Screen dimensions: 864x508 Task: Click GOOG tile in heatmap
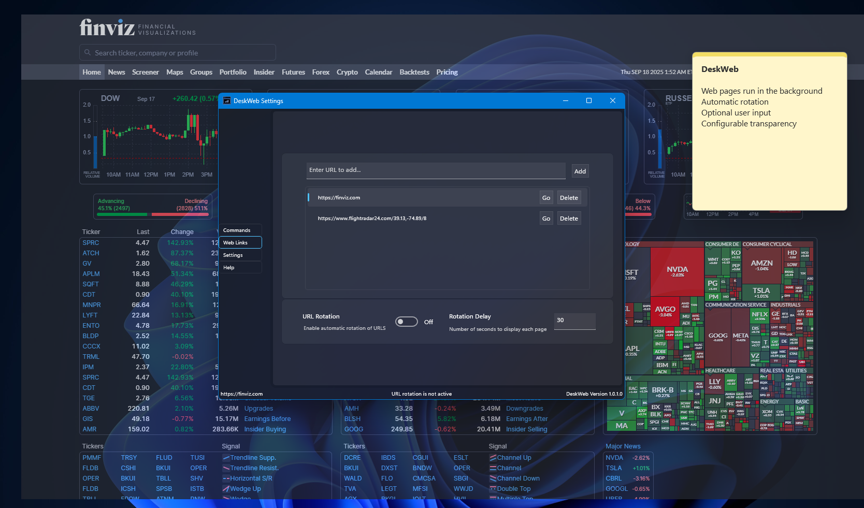click(718, 337)
